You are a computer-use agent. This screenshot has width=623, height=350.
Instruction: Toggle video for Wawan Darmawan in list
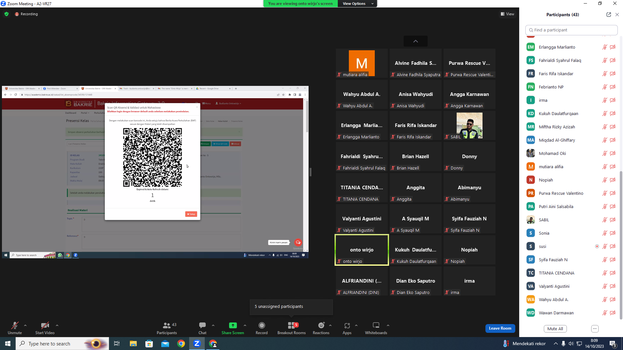pos(613,313)
